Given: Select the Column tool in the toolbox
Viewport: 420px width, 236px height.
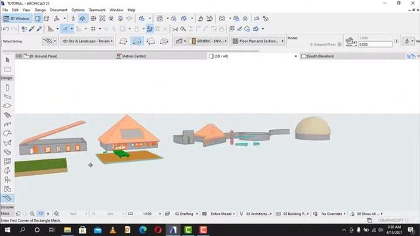Looking at the screenshot, I should pos(7,88).
